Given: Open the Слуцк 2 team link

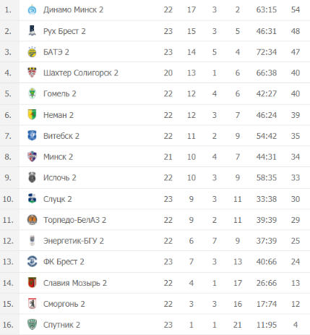Looking at the screenshot, I should coord(58,199).
